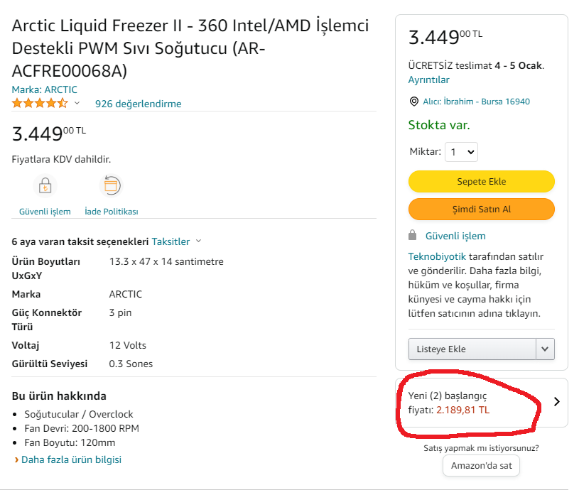Open the 926 değerlendirme reviews link
The image size is (579, 490).
coord(138,104)
